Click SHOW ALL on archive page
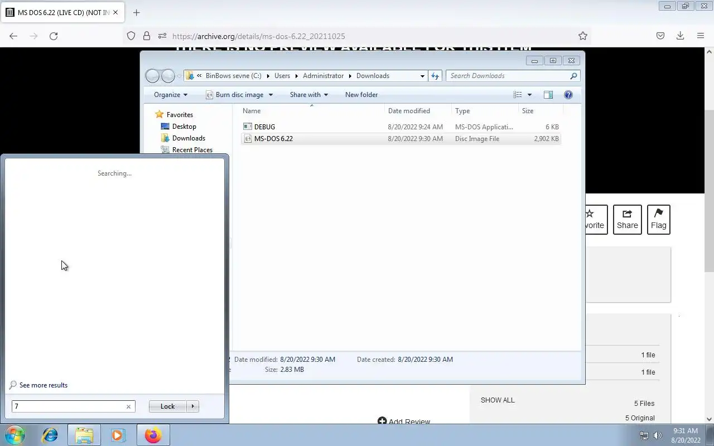 coord(498,400)
